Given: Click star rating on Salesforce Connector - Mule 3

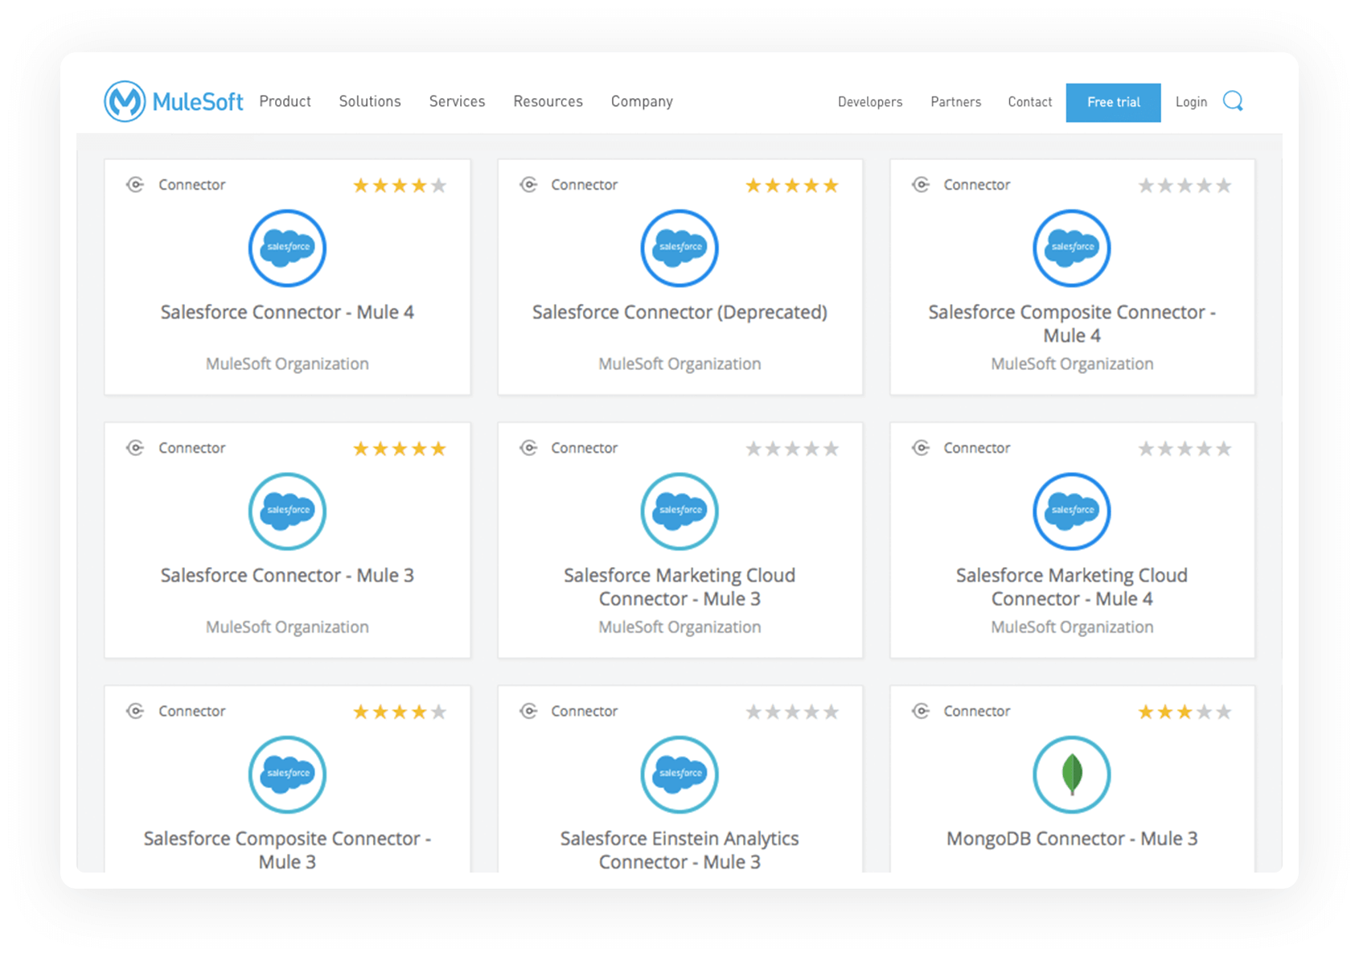Looking at the screenshot, I should click(x=400, y=449).
